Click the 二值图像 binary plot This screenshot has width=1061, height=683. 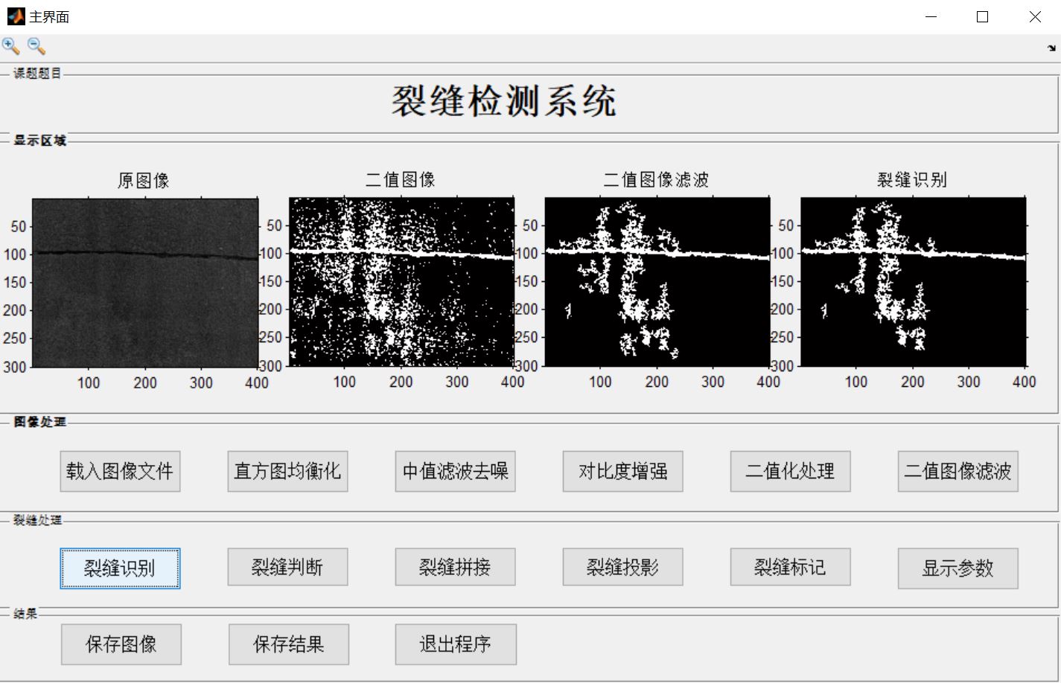(x=401, y=282)
